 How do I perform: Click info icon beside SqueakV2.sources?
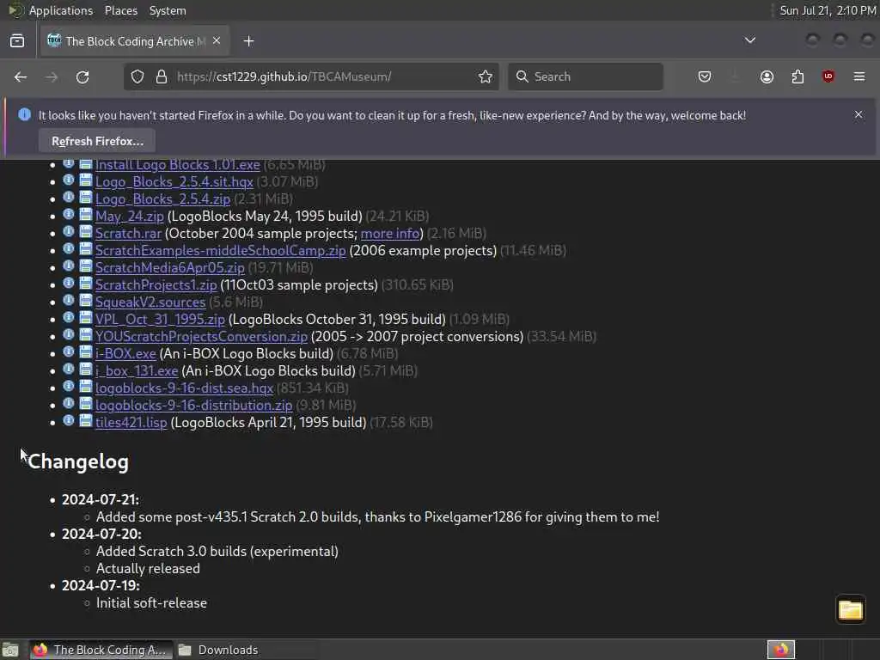tap(69, 300)
